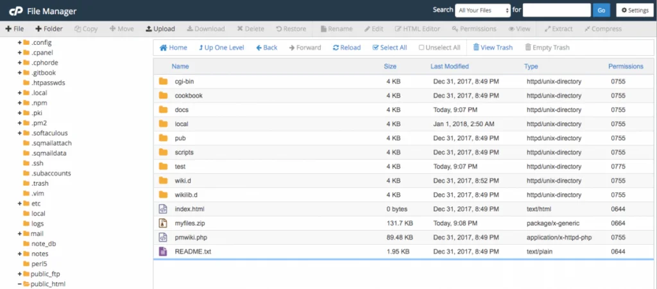Viewport: 657px width, 289px height.
Task: Sort files by Name column
Action: [x=180, y=66]
